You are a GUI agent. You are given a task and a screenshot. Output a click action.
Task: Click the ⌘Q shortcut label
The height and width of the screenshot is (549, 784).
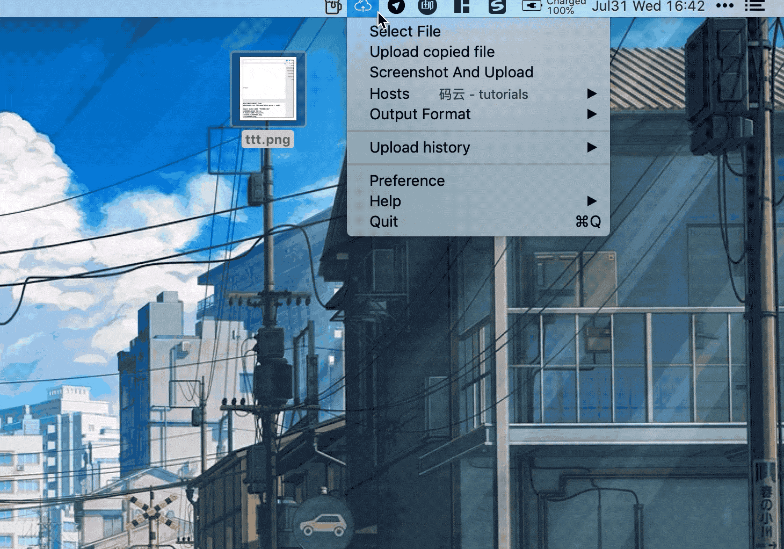588,221
